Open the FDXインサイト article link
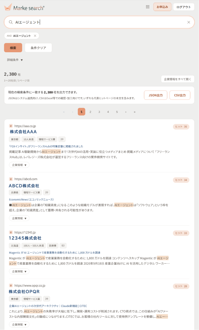199x330 pixels. click(46, 146)
